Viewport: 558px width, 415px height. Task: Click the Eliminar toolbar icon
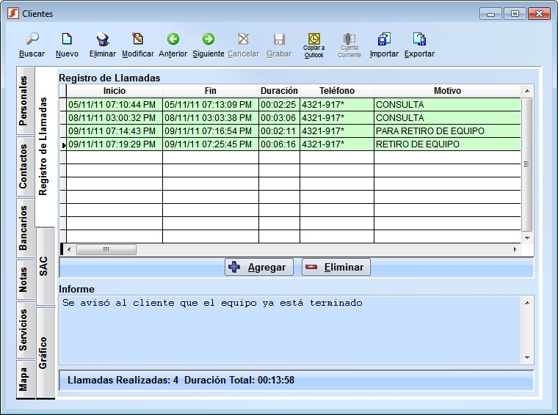103,40
